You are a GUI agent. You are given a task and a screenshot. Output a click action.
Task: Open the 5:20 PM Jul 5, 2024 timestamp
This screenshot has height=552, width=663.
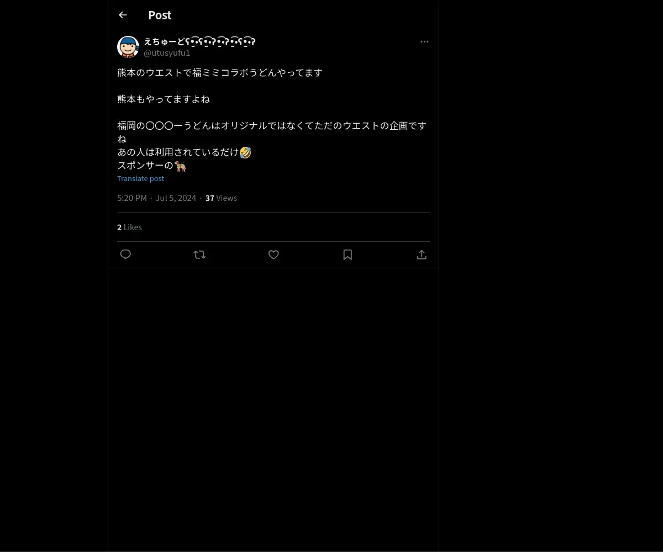point(156,198)
